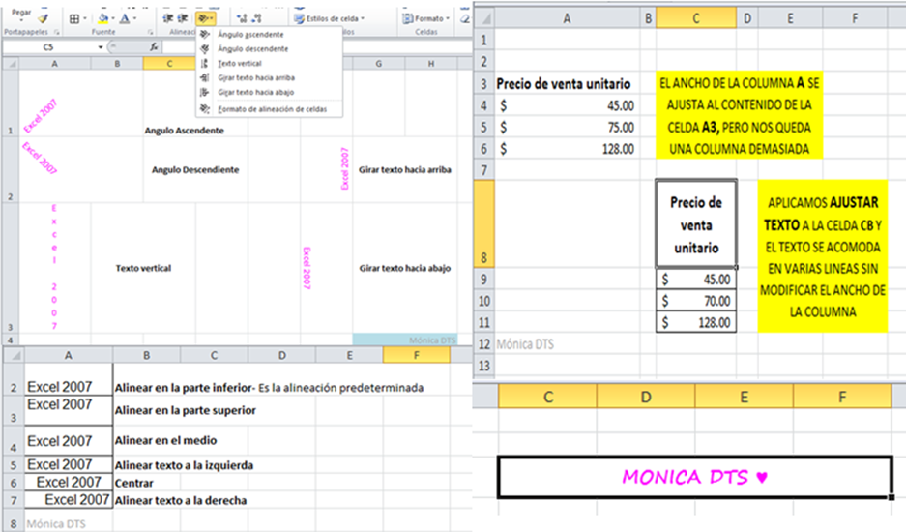Select the 'MONICA DTS ♥' merged cell
The height and width of the screenshot is (532, 906).
[x=695, y=477]
